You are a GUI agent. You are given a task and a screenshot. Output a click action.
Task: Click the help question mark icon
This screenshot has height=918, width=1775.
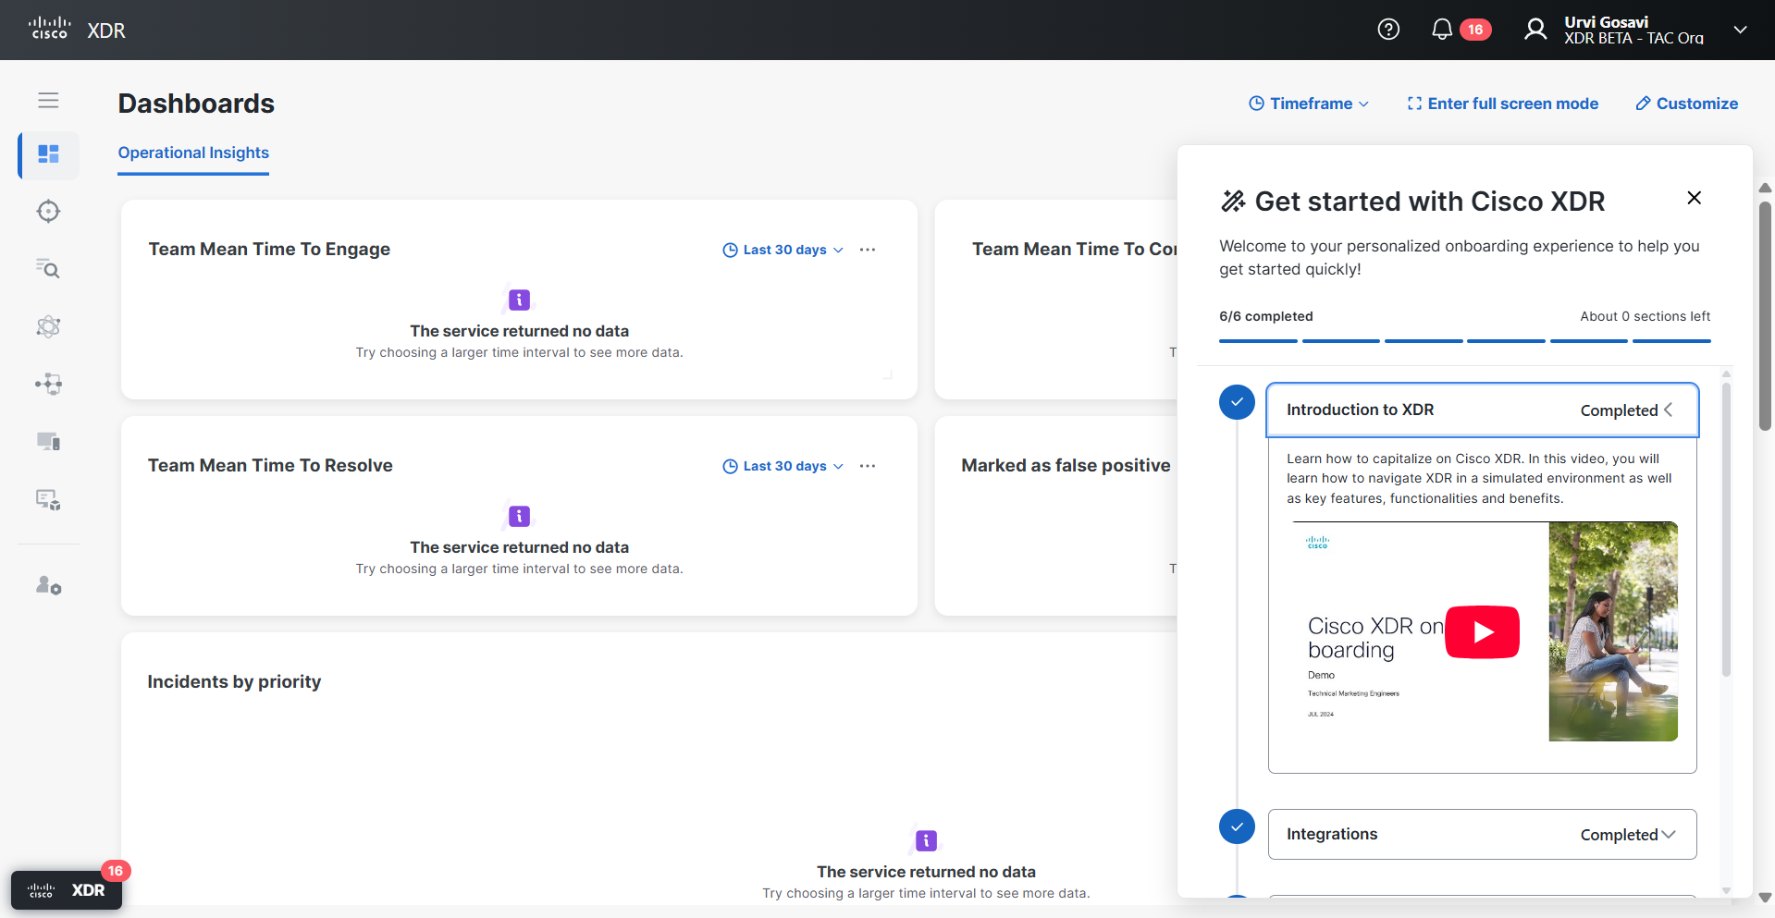[x=1388, y=29]
